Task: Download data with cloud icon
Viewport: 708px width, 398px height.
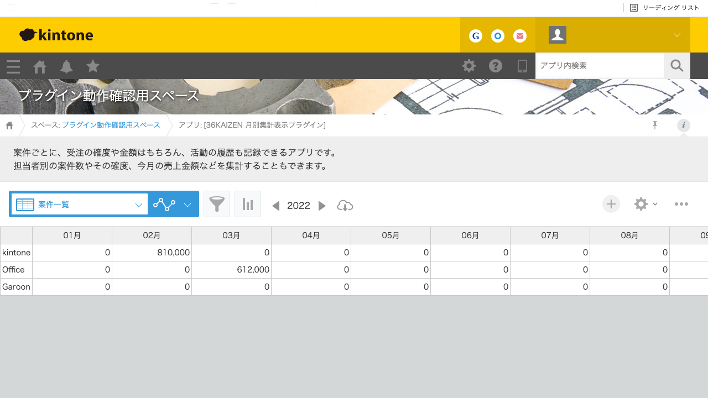Action: (345, 206)
